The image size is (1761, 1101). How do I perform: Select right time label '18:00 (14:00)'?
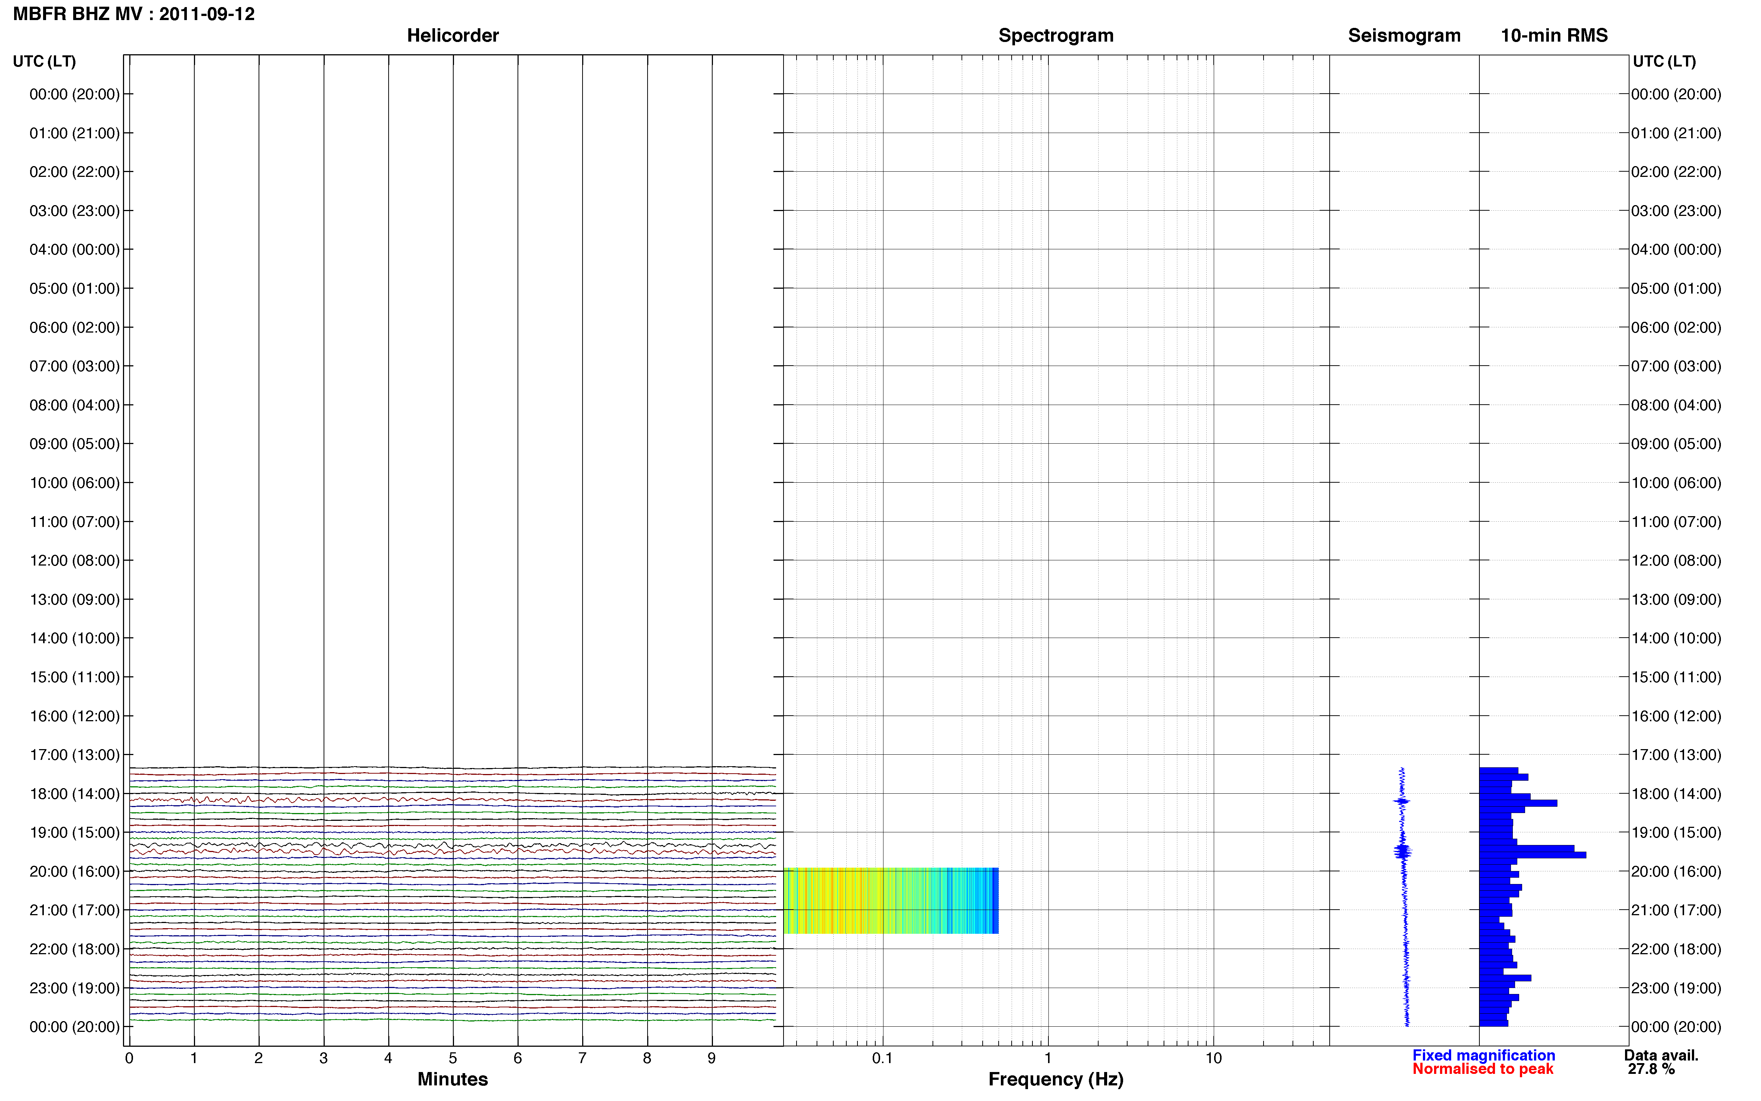pos(1676,794)
